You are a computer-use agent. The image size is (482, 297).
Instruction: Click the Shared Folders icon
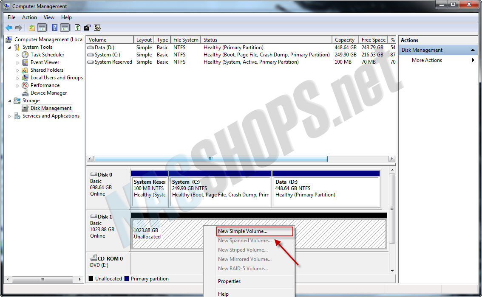25,70
